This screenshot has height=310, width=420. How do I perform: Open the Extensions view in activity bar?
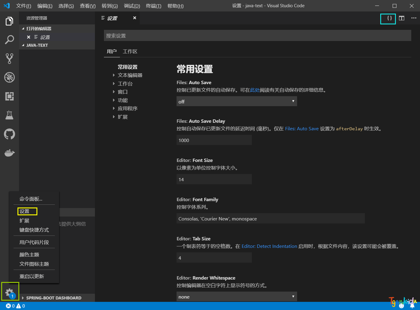pyautogui.click(x=9, y=96)
